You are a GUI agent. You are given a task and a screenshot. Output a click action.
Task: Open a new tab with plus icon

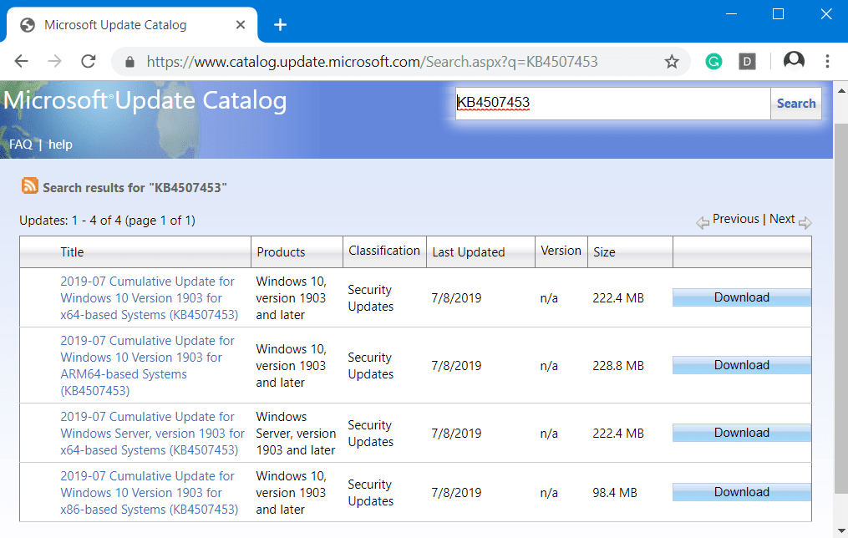(280, 25)
